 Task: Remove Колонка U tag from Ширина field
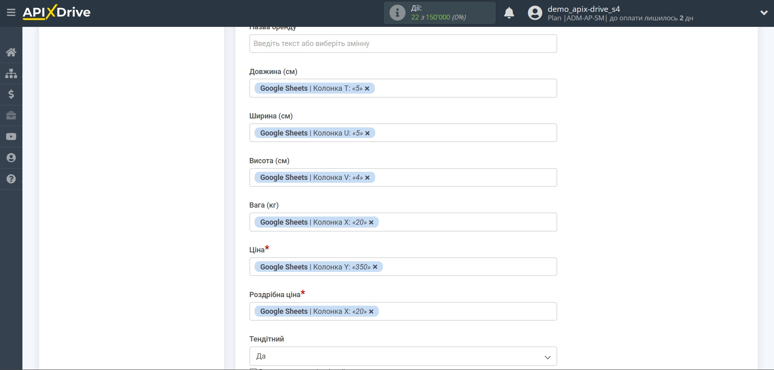tap(367, 134)
